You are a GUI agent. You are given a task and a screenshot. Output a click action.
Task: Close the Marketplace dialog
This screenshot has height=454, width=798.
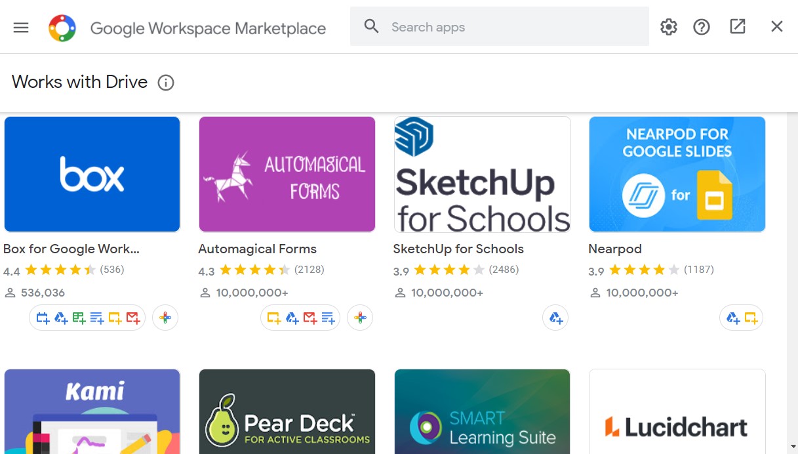777,26
